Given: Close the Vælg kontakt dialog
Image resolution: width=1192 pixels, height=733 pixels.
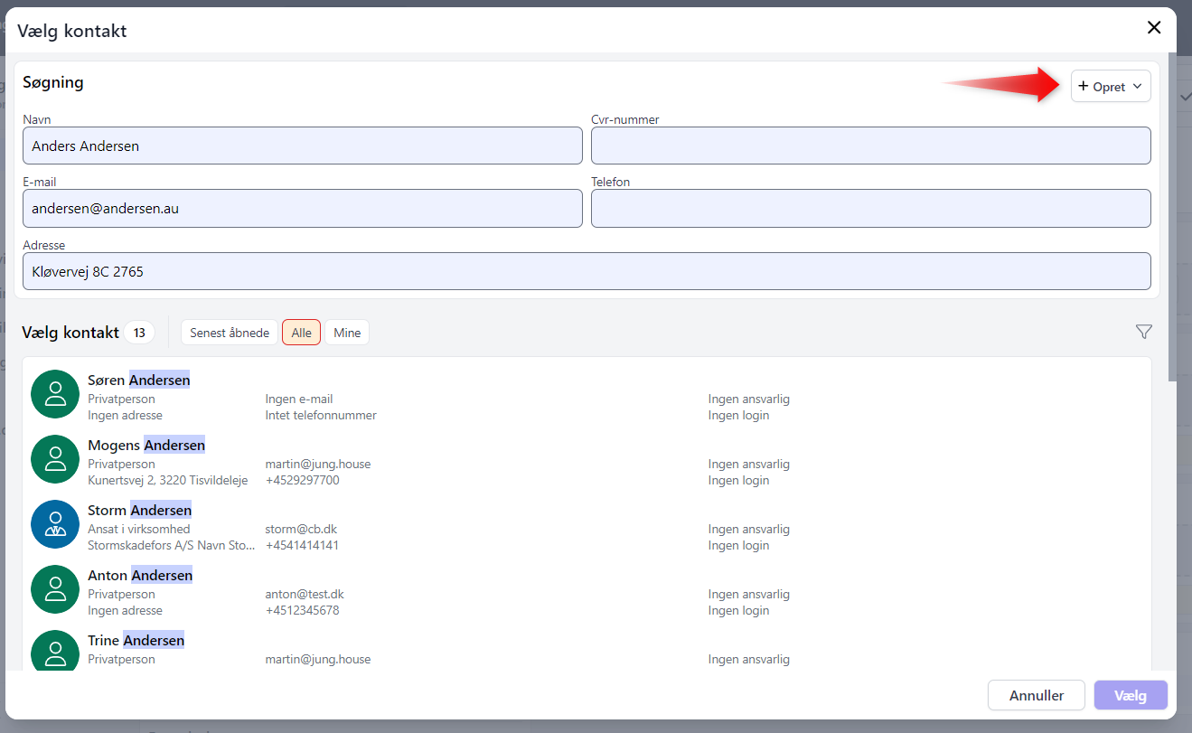Looking at the screenshot, I should [1154, 28].
